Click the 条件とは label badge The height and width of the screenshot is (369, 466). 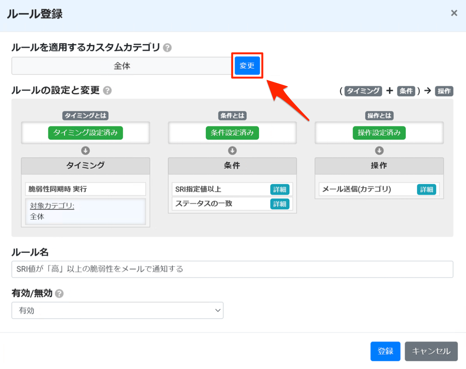pyautogui.click(x=232, y=116)
